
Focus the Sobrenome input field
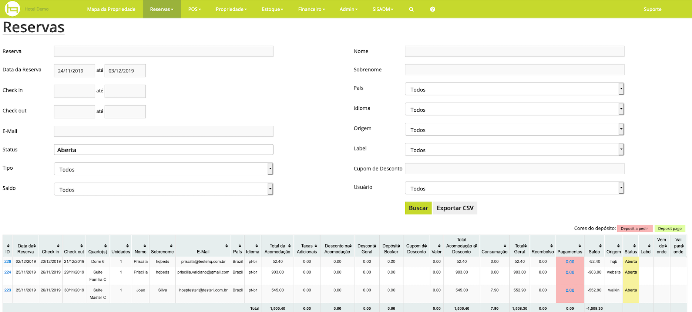514,69
